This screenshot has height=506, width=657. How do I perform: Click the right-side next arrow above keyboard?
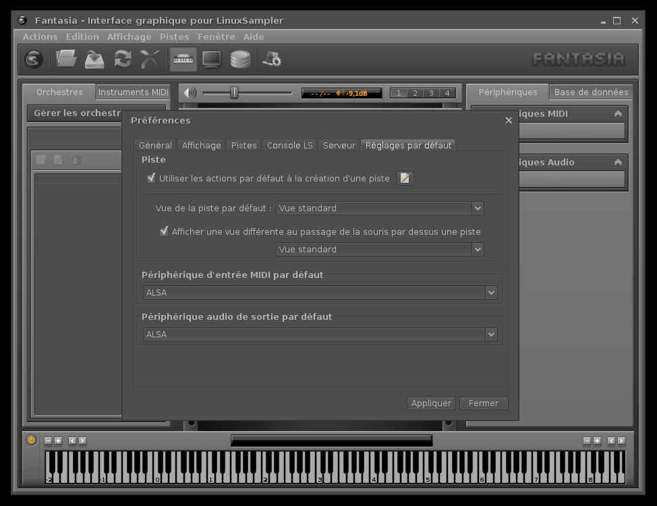[621, 441]
